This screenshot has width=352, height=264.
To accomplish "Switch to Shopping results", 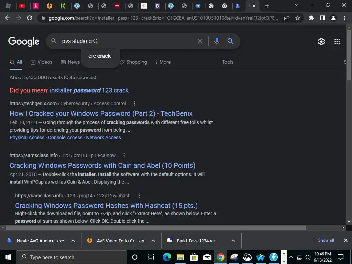I will [x=134, y=62].
